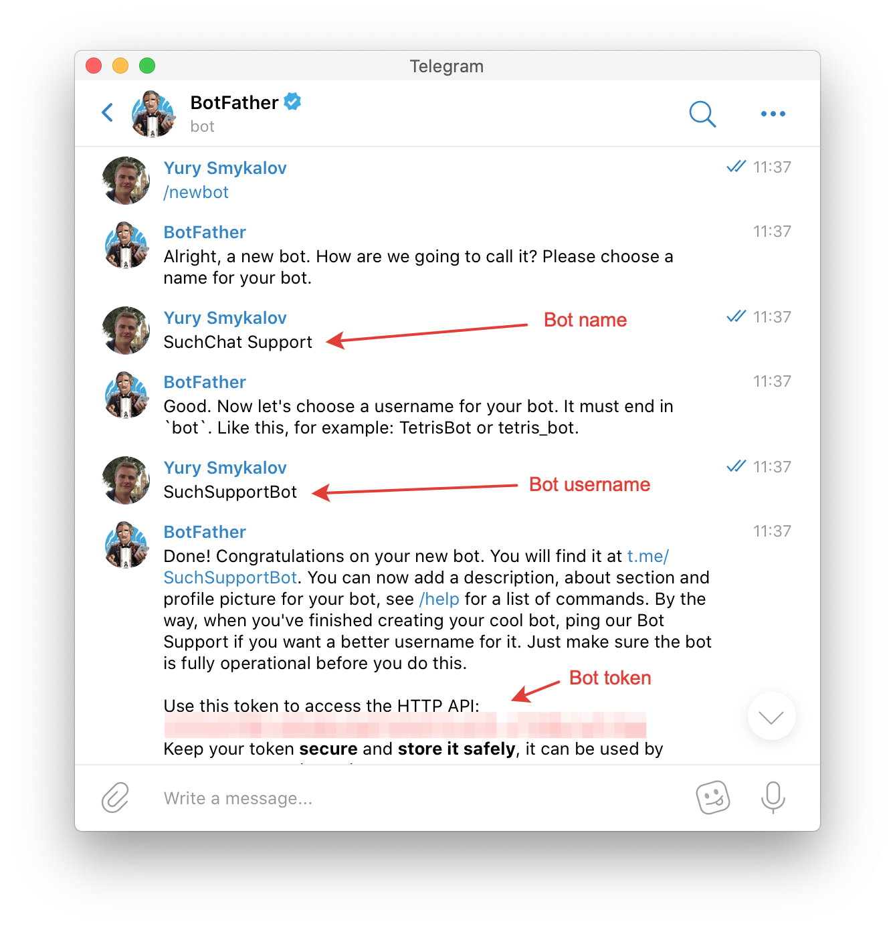Screen dimensions: 895x930
Task: Attach a file with the paperclip icon
Action: (115, 798)
